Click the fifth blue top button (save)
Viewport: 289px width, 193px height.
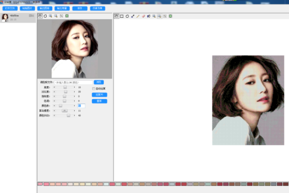coord(80,9)
